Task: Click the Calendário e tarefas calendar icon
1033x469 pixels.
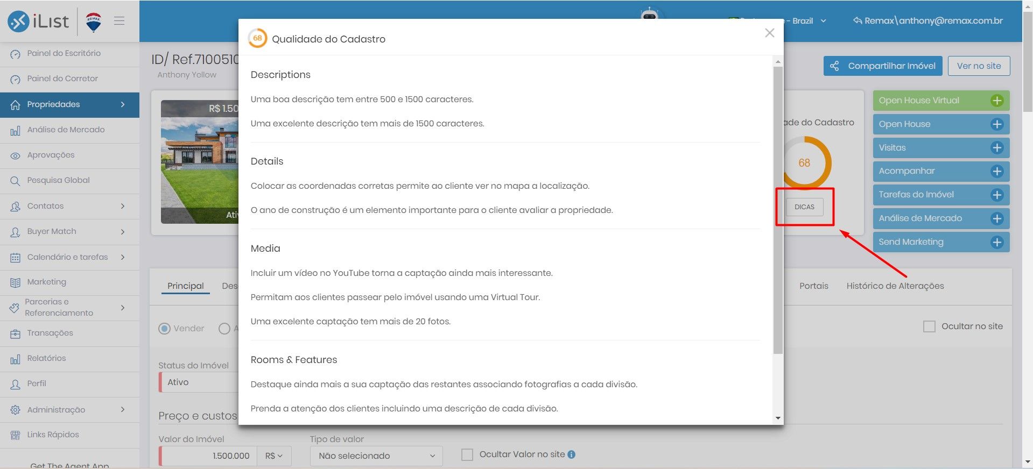Action: [x=15, y=257]
